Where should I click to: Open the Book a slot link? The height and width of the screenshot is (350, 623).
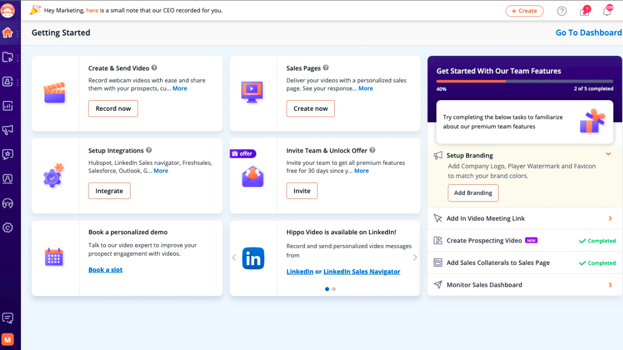coord(106,270)
